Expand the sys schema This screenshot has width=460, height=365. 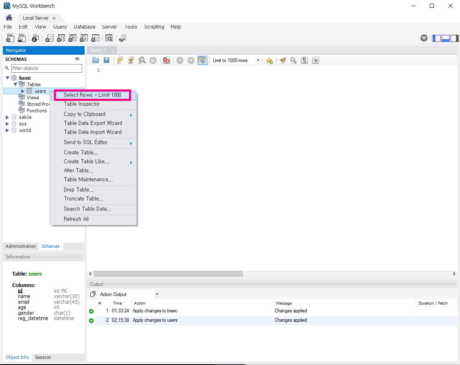coord(7,124)
